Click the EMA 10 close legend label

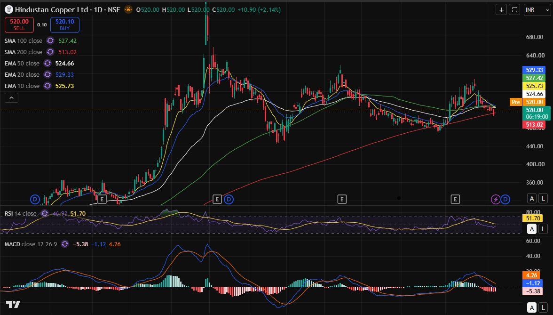[x=22, y=86]
